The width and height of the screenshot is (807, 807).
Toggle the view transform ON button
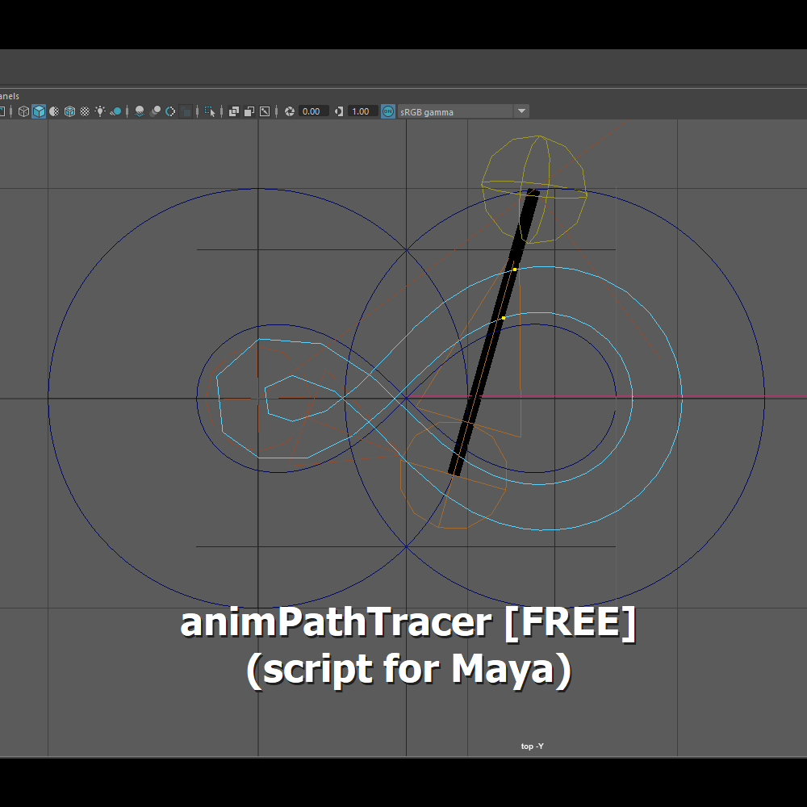point(388,111)
